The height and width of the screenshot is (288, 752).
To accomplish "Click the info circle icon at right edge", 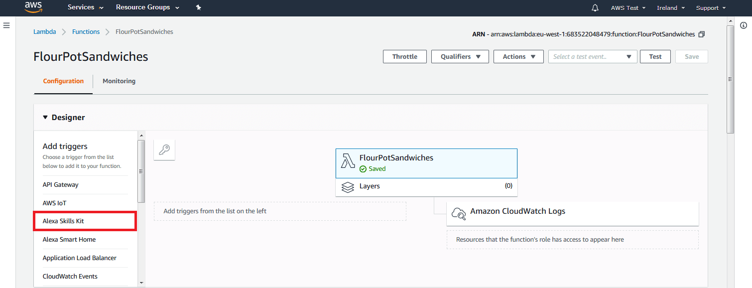I will click(743, 25).
